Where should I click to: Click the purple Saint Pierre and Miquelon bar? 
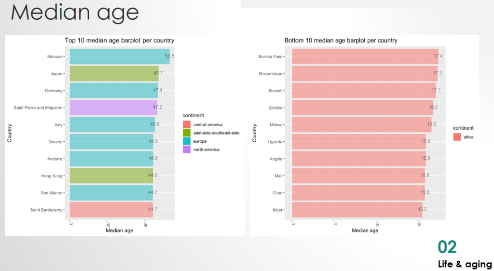(113, 108)
